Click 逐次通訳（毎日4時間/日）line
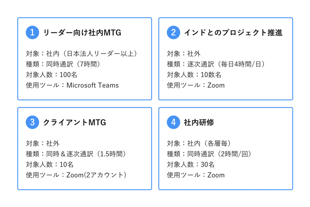Viewport: 310px width, 207px height. (216, 64)
